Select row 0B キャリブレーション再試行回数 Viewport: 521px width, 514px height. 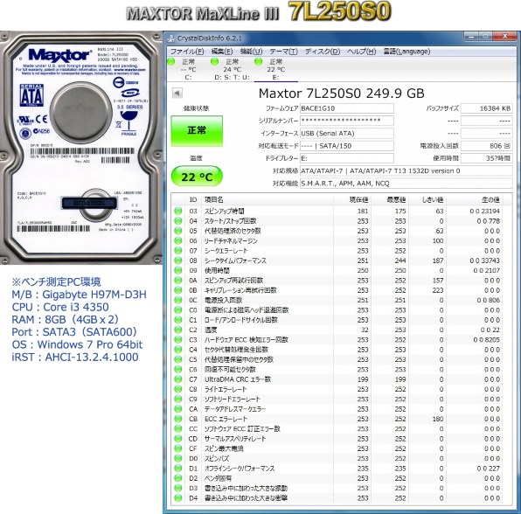point(337,290)
